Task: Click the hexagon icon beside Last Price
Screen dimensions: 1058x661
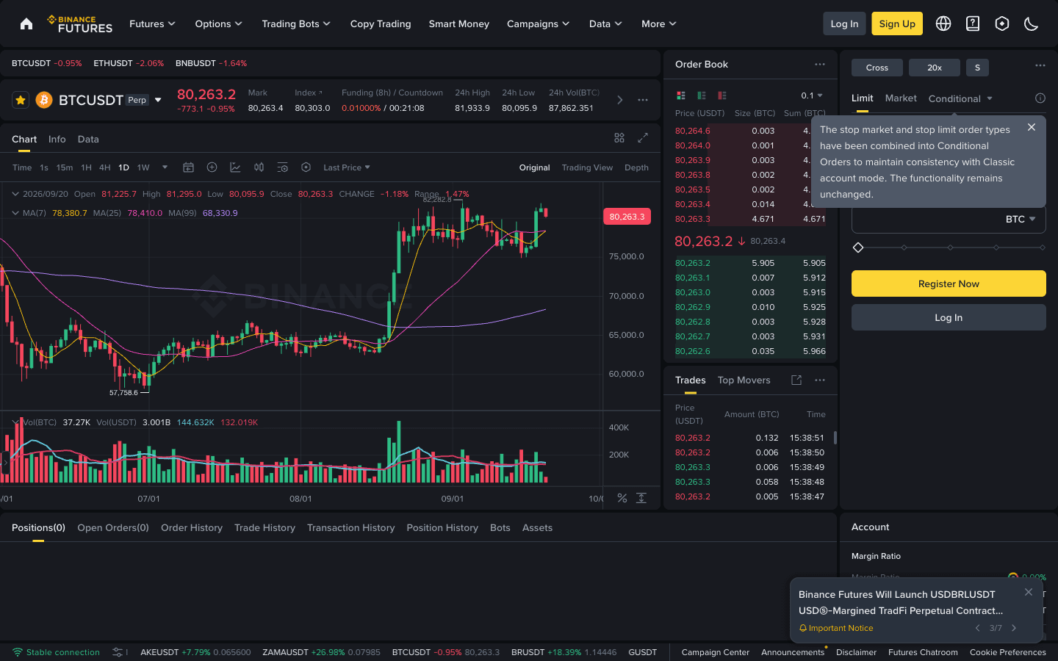Action: pos(306,167)
